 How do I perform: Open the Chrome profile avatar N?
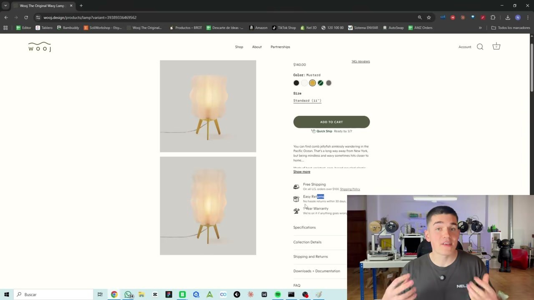pos(518,17)
